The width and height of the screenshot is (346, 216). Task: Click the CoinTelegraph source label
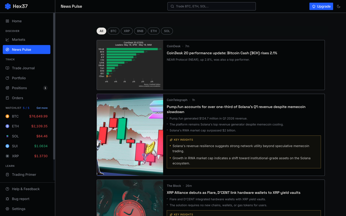pos(177,100)
